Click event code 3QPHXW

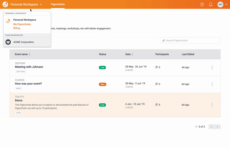[x=20, y=63]
